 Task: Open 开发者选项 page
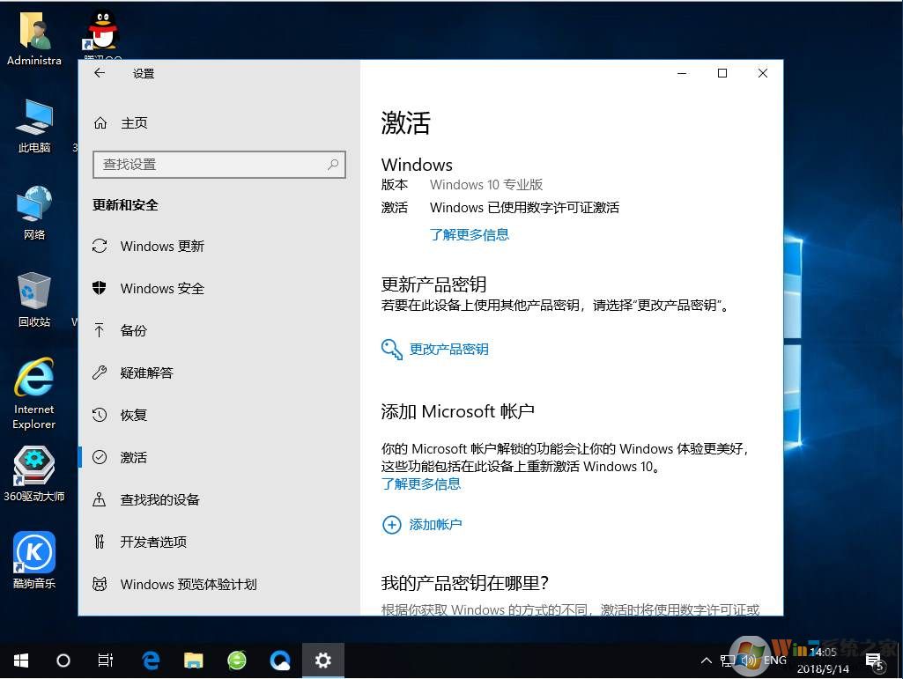tap(153, 542)
